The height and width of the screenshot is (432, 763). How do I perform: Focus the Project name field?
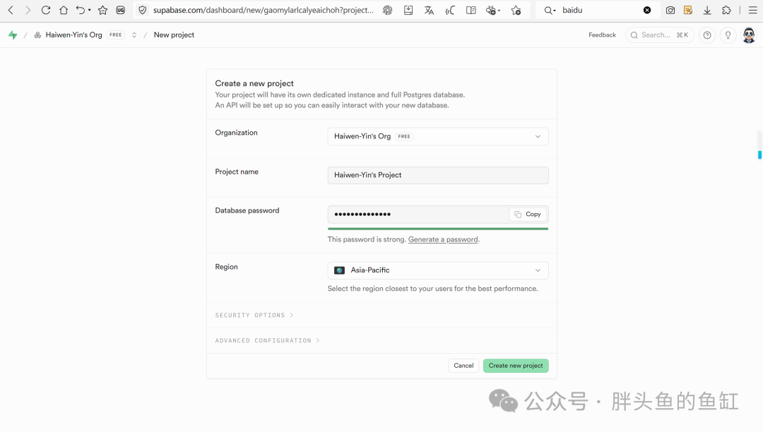point(438,176)
